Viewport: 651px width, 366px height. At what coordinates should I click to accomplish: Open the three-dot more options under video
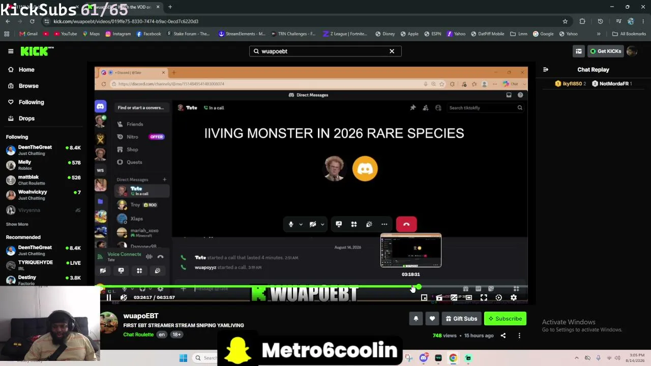(519, 335)
